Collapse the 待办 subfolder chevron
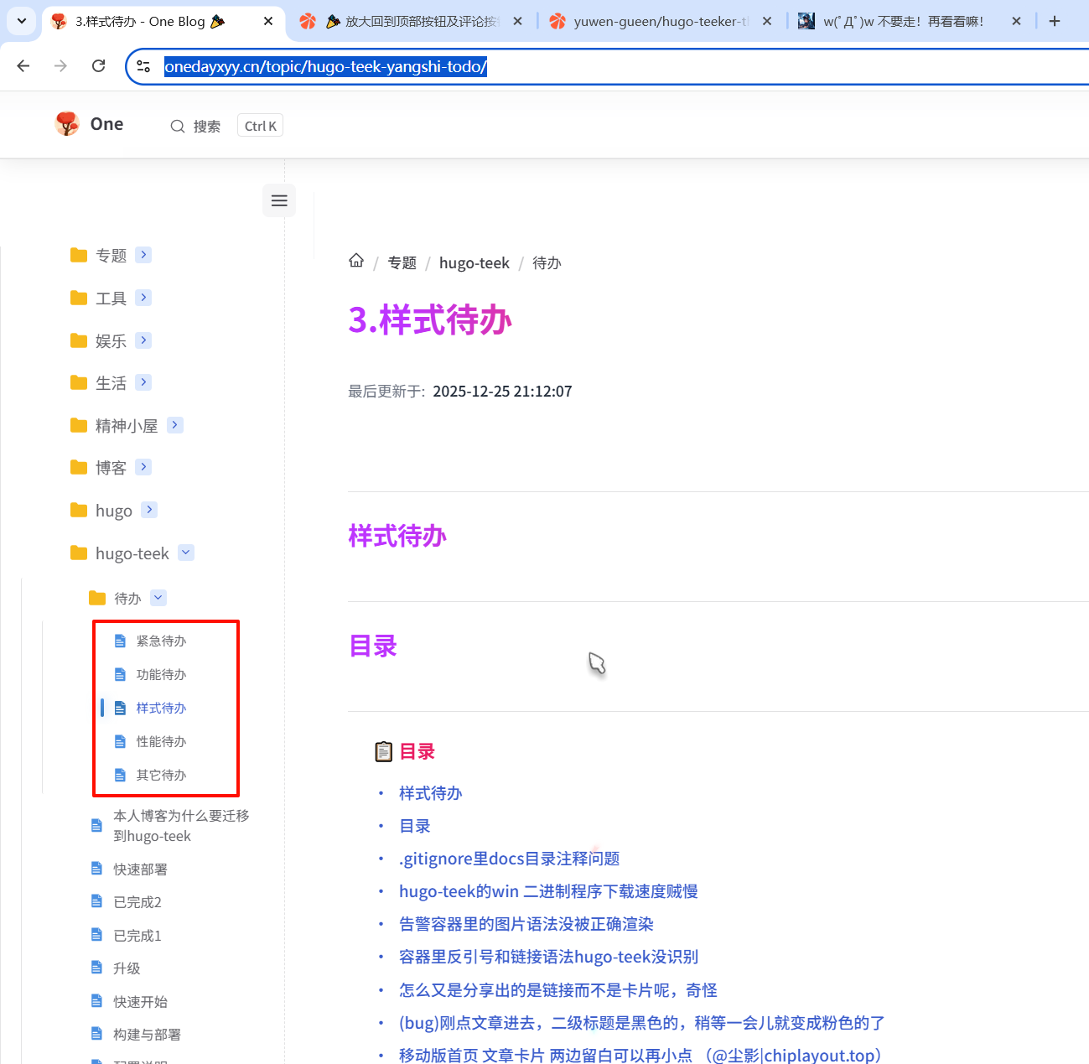 tap(158, 598)
